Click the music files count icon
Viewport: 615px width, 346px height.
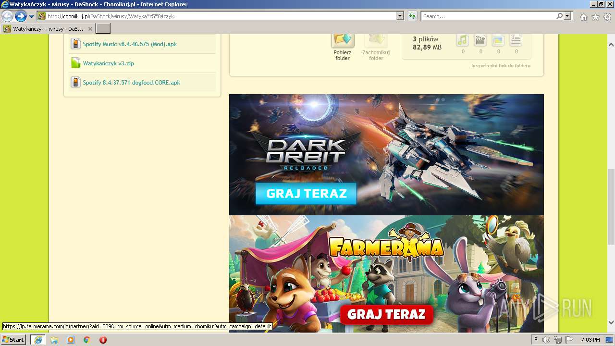[463, 40]
